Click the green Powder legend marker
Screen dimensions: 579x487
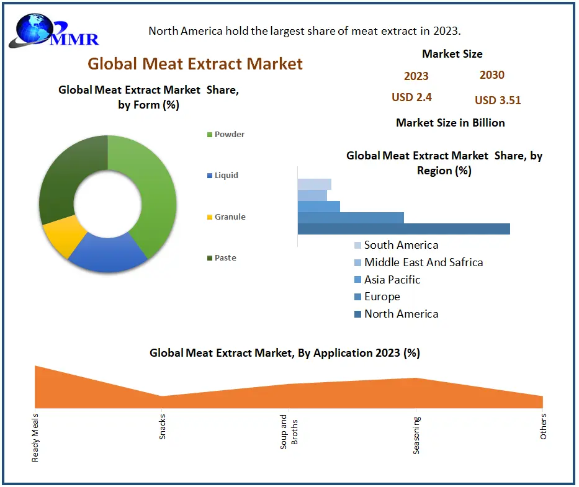pos(210,135)
